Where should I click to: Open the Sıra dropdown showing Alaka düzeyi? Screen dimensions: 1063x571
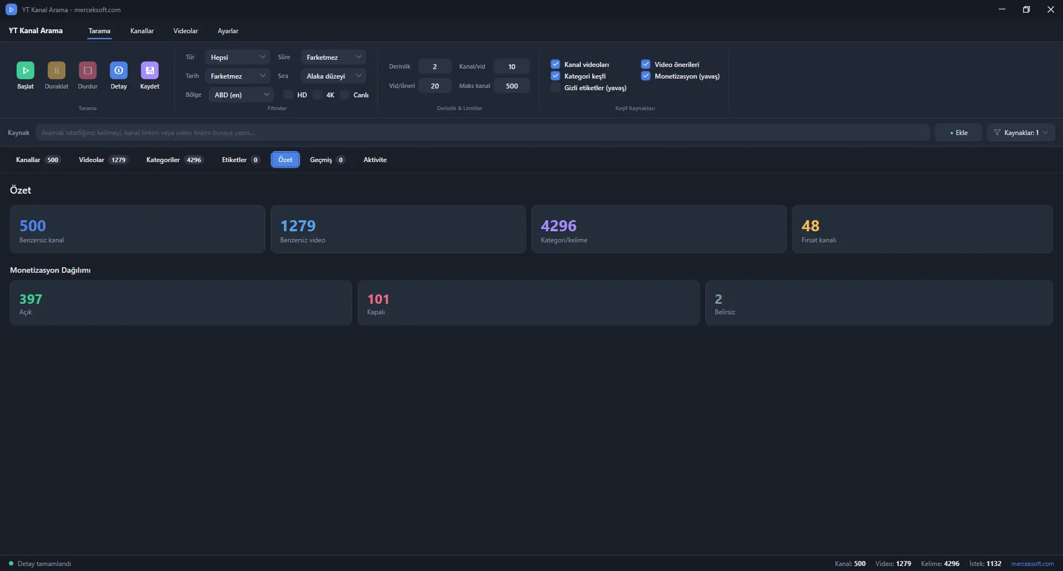(x=333, y=76)
